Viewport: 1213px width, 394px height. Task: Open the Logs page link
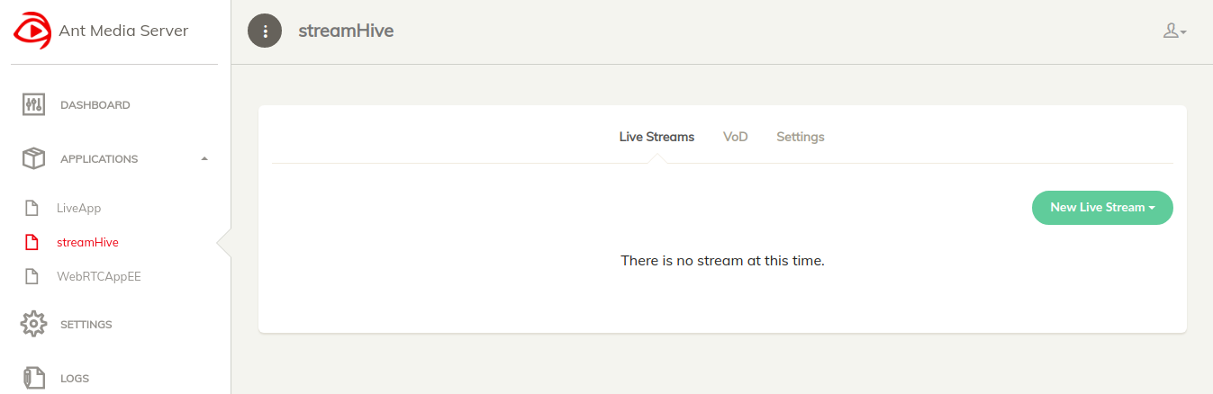[75, 379]
